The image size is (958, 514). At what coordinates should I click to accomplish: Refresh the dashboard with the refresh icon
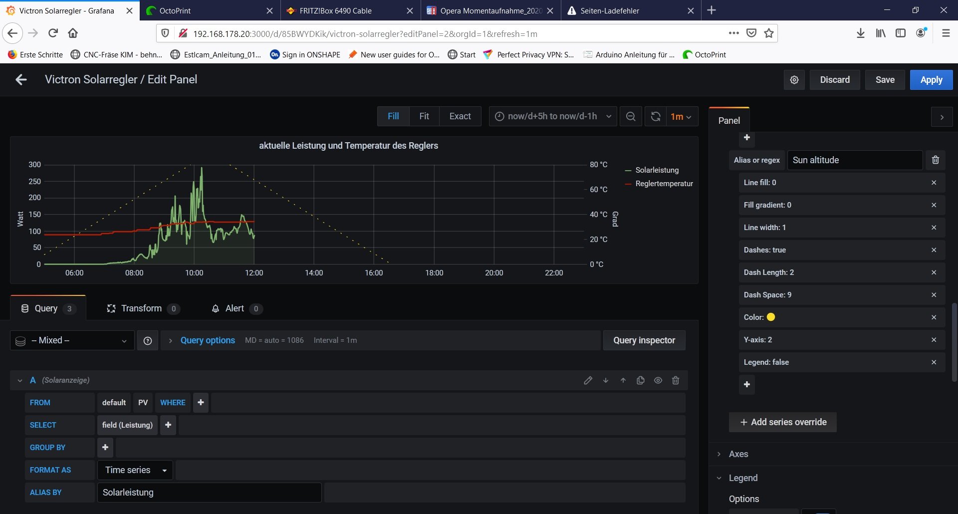coord(656,116)
